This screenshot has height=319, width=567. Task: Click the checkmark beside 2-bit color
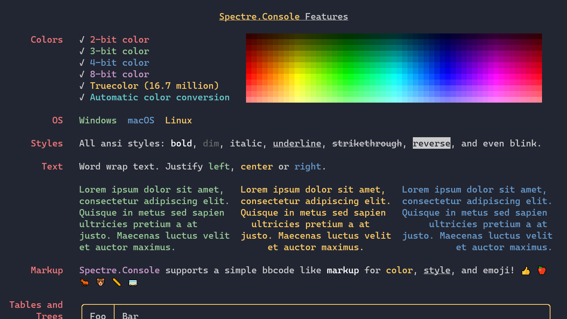pyautogui.click(x=82, y=40)
